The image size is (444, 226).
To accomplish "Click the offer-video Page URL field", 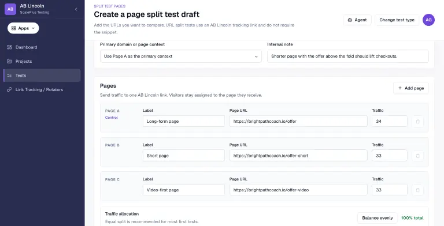I will (x=298, y=190).
